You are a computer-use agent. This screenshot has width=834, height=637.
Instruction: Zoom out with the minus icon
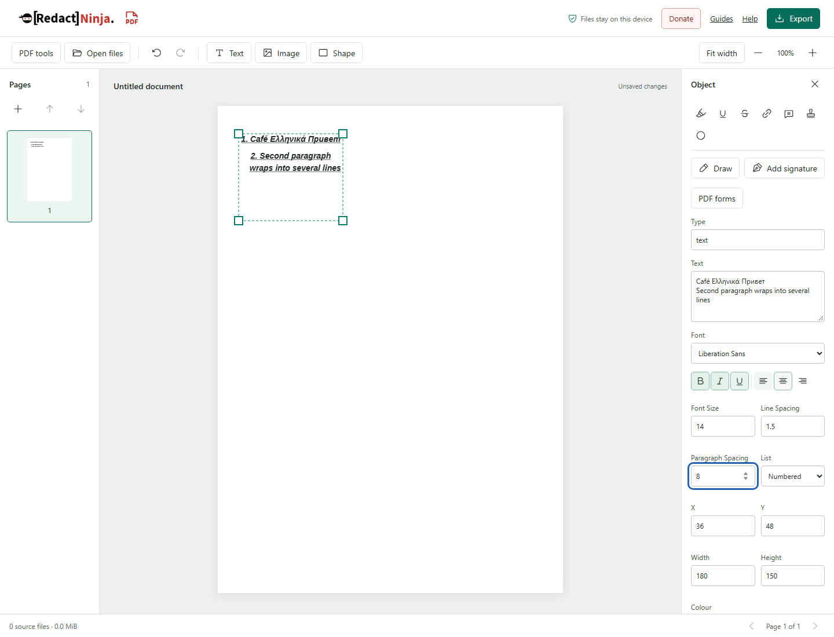tap(758, 53)
